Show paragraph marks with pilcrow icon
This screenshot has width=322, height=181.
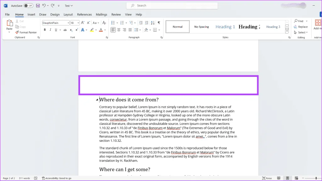point(159,23)
